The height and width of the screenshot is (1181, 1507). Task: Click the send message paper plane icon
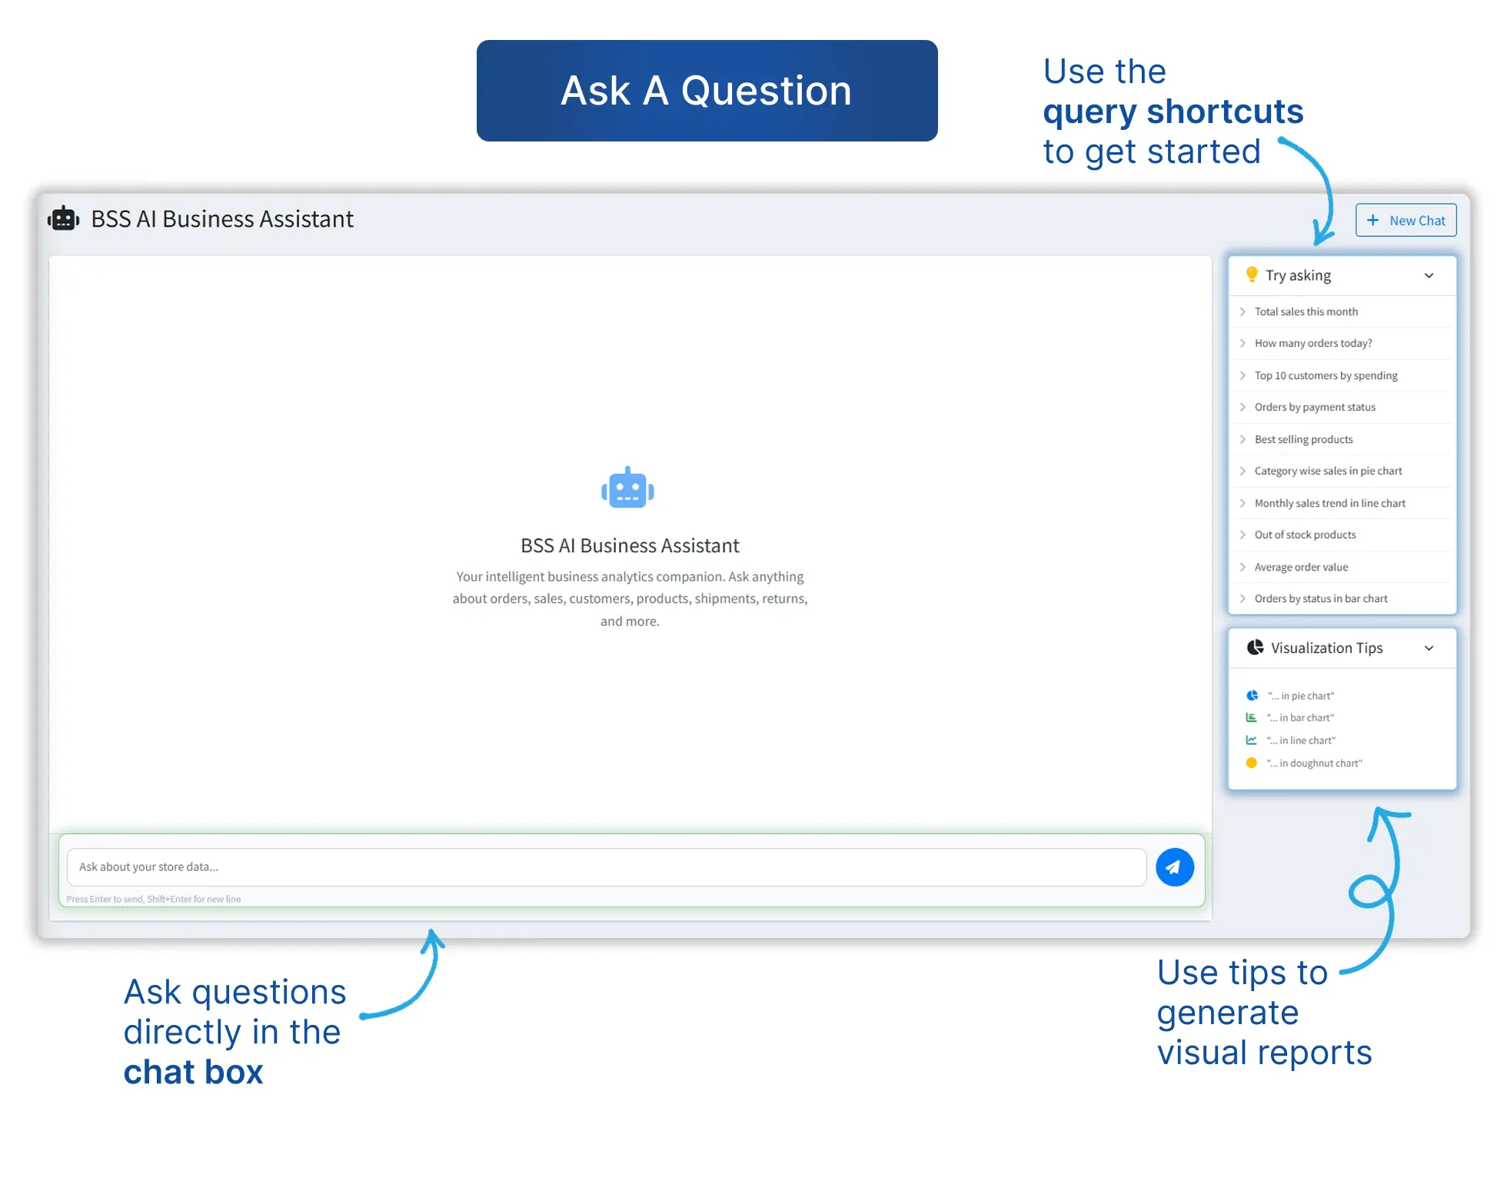coord(1174,867)
